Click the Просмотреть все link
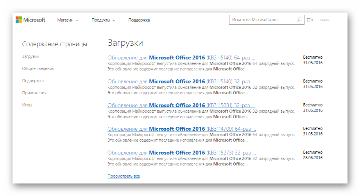Screen dimensions: 360x196 coord(124,176)
